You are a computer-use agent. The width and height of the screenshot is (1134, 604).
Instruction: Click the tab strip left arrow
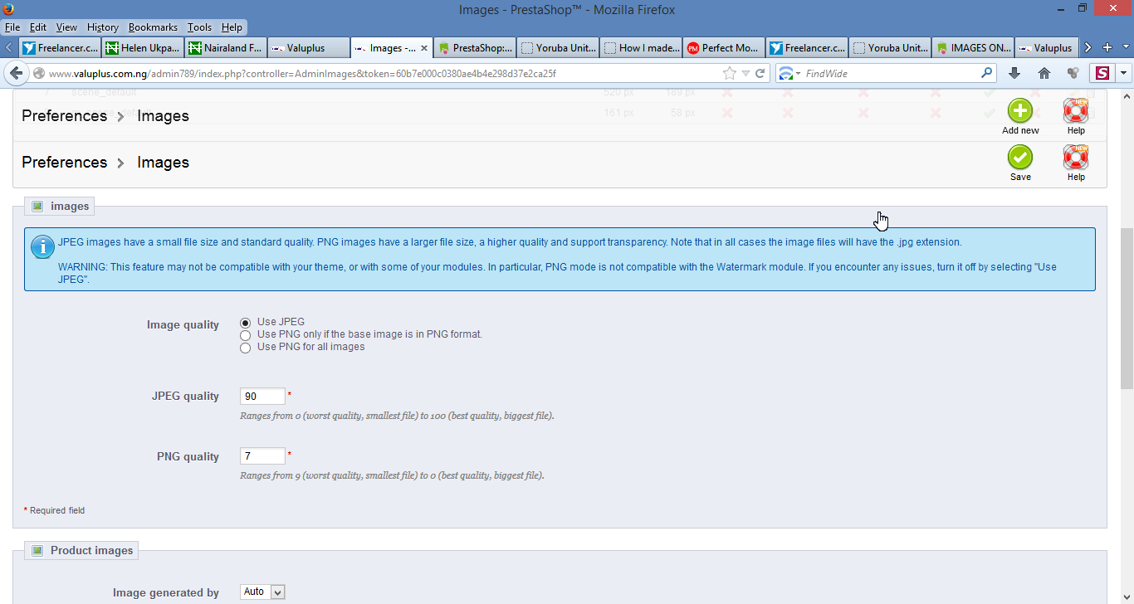tap(8, 47)
